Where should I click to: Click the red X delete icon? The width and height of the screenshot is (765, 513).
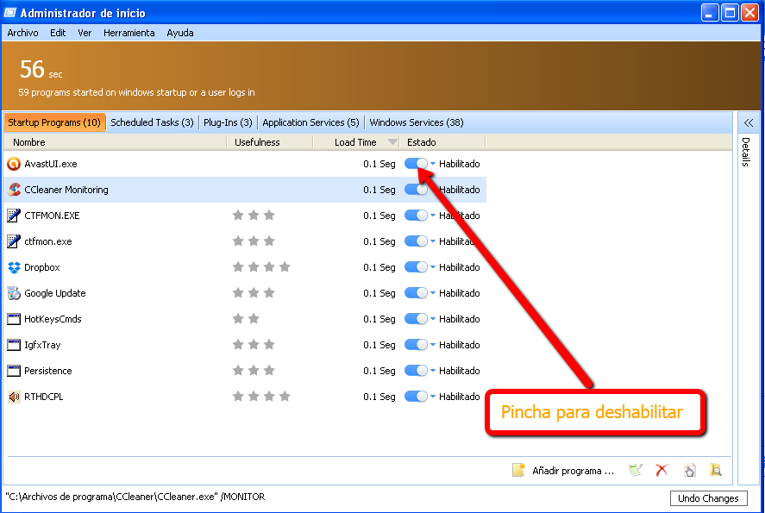tap(662, 470)
